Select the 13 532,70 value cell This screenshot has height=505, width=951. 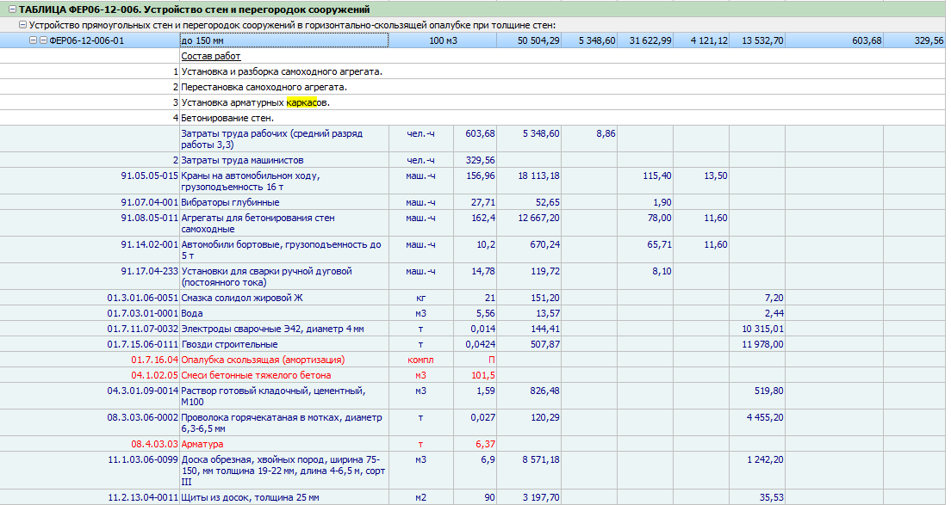[757, 40]
